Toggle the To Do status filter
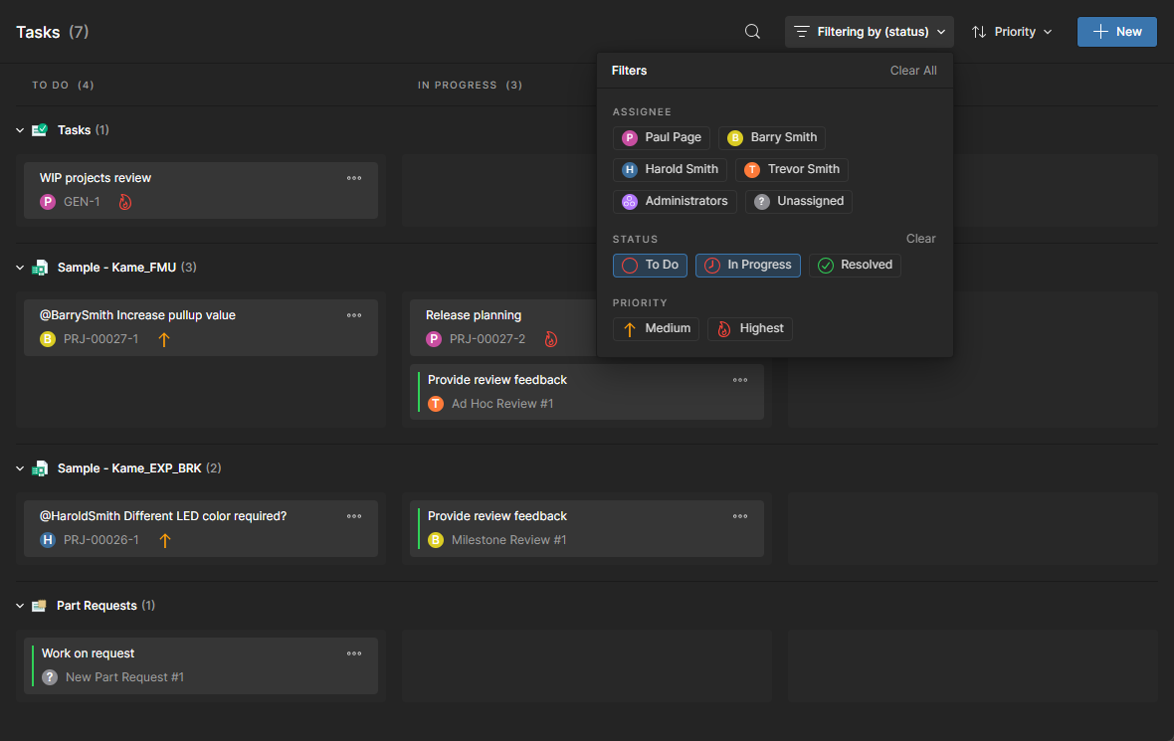The width and height of the screenshot is (1174, 741). (x=650, y=265)
